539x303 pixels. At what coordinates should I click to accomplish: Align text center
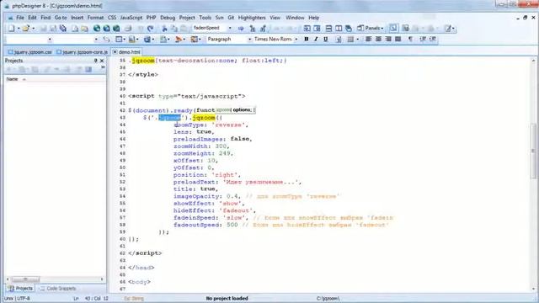(x=378, y=40)
